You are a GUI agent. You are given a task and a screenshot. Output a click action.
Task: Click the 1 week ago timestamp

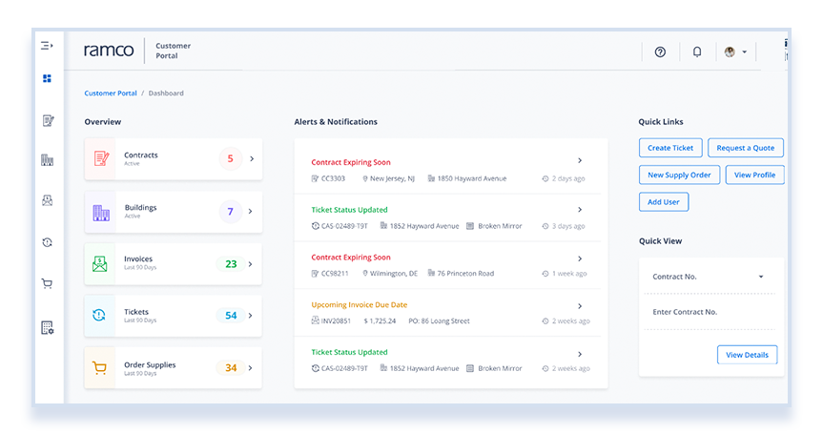pyautogui.click(x=569, y=274)
